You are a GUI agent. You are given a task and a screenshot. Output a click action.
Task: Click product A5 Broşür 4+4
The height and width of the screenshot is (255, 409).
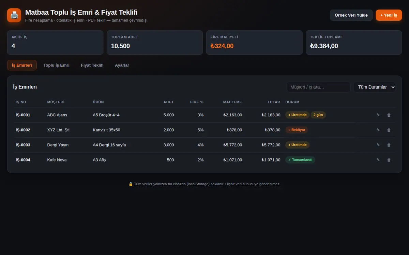(106, 115)
